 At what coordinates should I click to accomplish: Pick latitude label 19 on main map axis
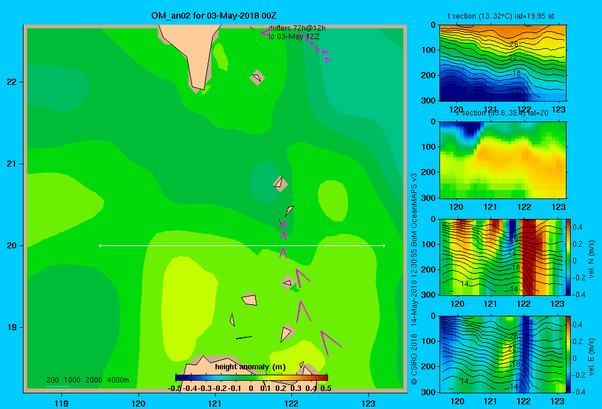[x=12, y=327]
